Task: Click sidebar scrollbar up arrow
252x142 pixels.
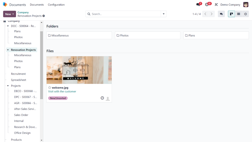Action: (41, 22)
